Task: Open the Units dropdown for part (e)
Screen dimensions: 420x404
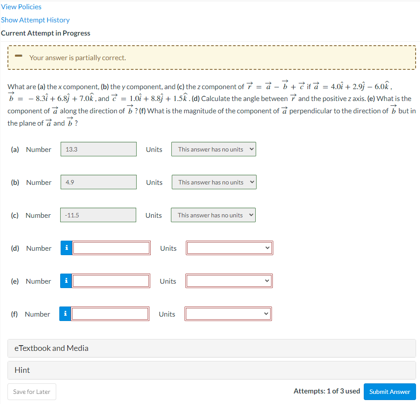Action: tap(229, 281)
